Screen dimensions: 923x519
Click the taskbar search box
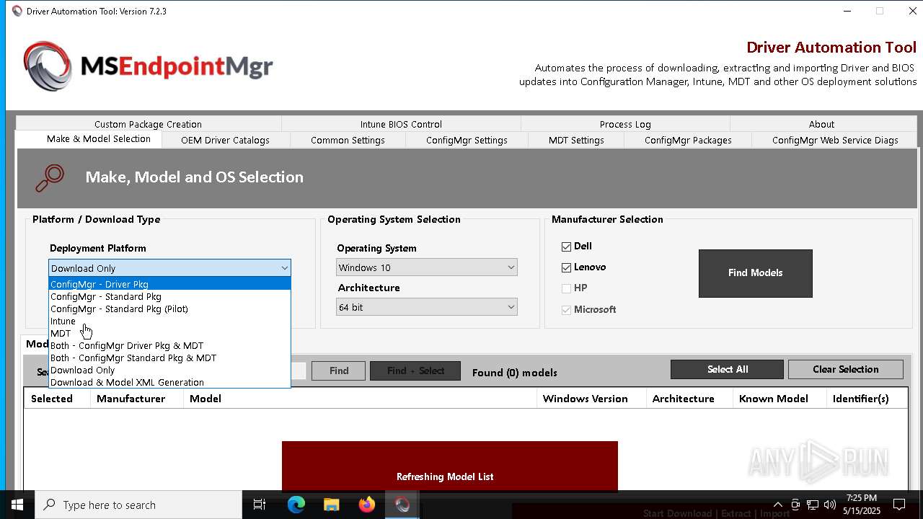pos(138,505)
